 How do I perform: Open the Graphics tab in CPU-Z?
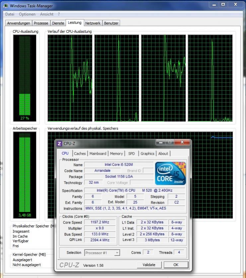[x=147, y=153]
